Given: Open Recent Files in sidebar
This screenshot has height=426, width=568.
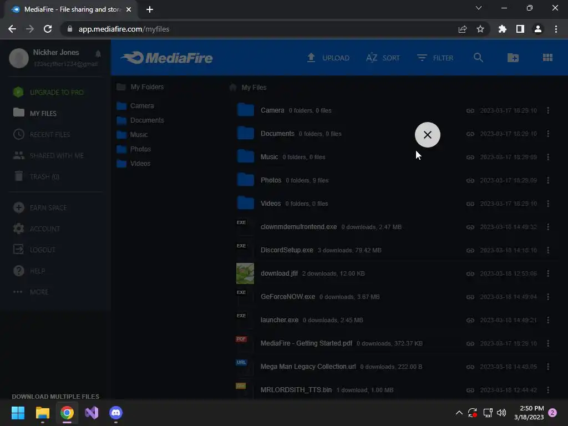Looking at the screenshot, I should point(42,134).
